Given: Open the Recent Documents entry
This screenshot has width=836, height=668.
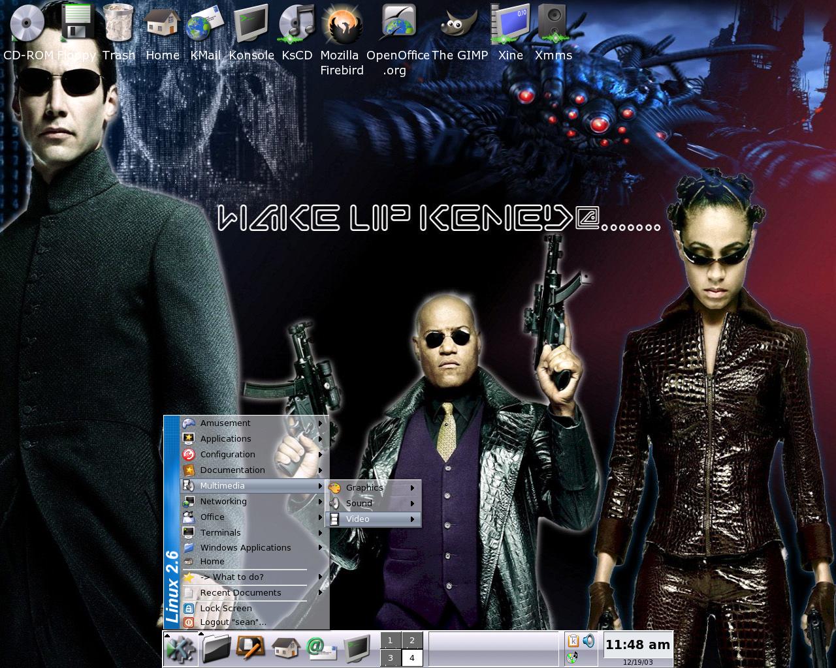Looking at the screenshot, I should 254,593.
